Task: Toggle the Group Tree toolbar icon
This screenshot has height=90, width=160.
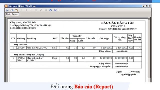Action: [17, 10]
